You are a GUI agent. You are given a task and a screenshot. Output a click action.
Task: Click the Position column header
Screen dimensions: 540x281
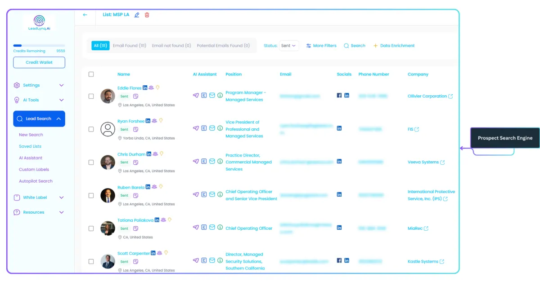coord(234,74)
